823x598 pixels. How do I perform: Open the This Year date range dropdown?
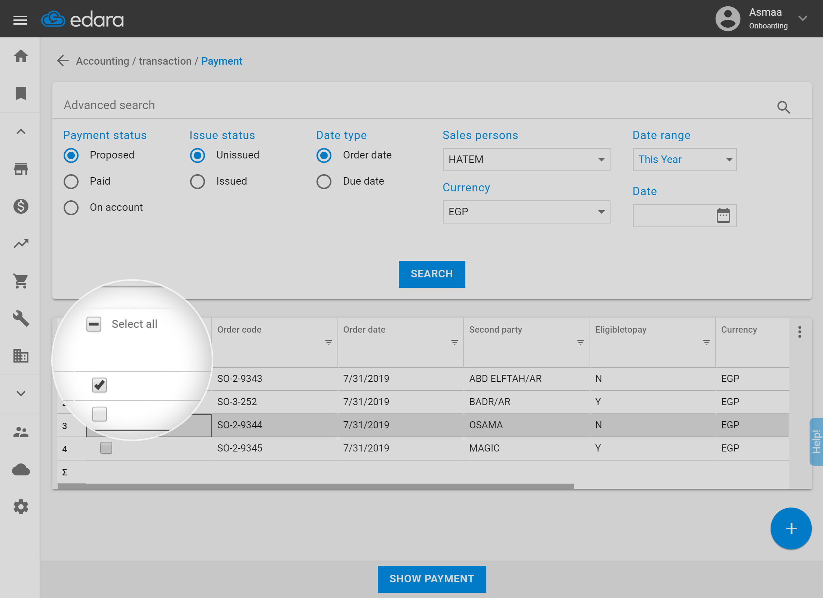click(x=684, y=160)
